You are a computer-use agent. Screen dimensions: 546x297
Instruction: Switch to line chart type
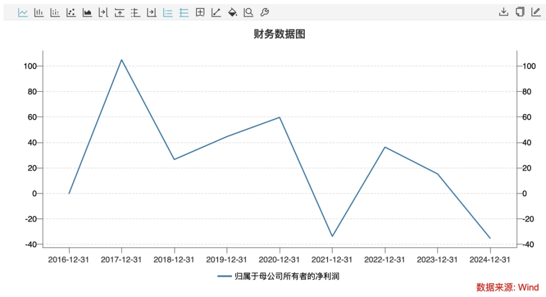tap(23, 12)
